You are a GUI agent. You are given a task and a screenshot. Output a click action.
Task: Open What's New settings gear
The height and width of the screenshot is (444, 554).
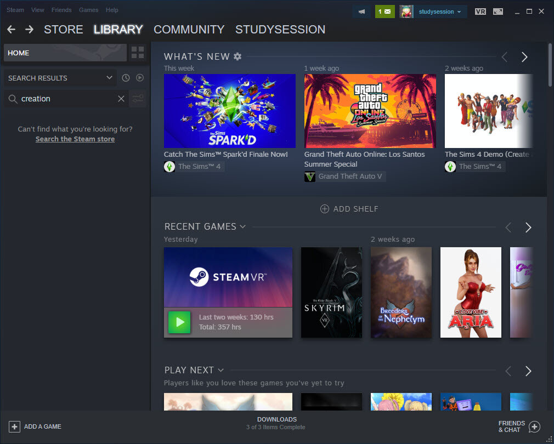point(238,56)
